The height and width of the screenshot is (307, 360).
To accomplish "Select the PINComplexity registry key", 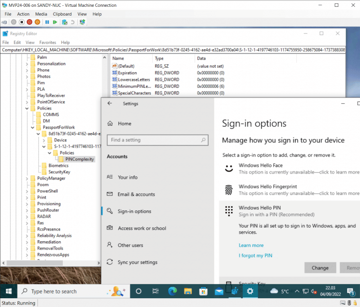I will [79, 159].
